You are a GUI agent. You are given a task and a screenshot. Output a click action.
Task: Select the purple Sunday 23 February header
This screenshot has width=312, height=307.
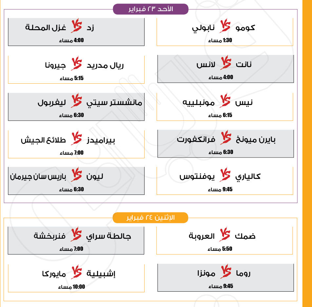(151, 9)
